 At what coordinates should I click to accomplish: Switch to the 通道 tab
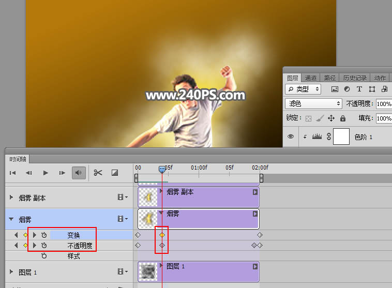pyautogui.click(x=310, y=78)
